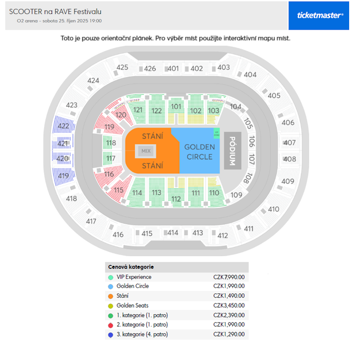Select upper section 414
The width and height of the screenshot is (356, 346).
click(x=173, y=233)
